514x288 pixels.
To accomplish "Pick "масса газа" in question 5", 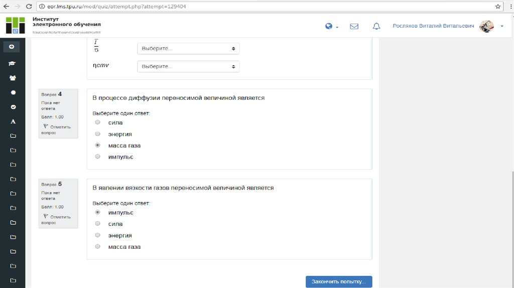I will click(98, 247).
